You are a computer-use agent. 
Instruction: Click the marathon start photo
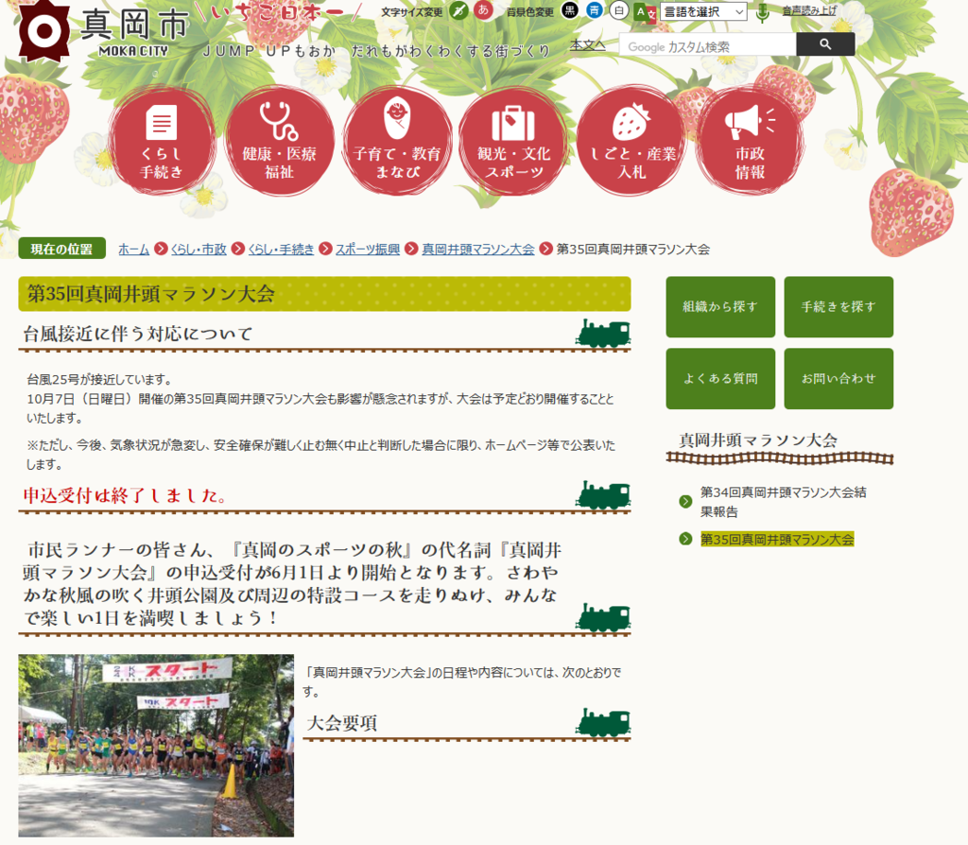coord(156,746)
